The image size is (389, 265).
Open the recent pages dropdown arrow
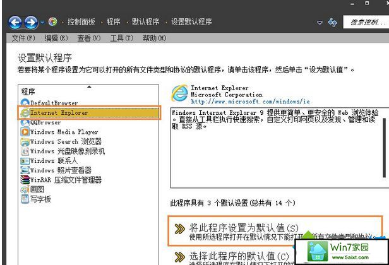click(x=42, y=22)
